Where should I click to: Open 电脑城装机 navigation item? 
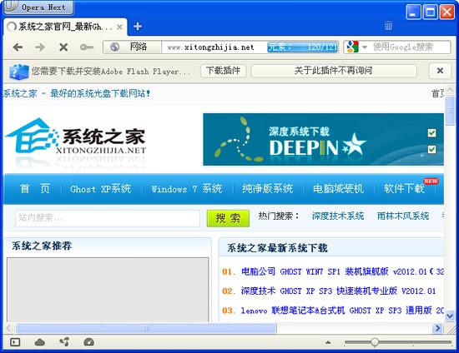tap(338, 189)
